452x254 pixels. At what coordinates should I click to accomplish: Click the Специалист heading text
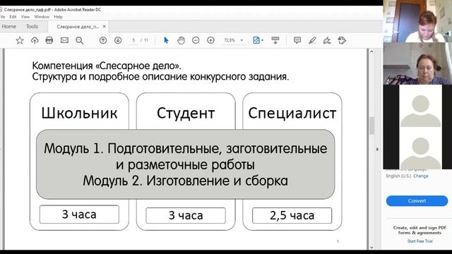pyautogui.click(x=292, y=113)
